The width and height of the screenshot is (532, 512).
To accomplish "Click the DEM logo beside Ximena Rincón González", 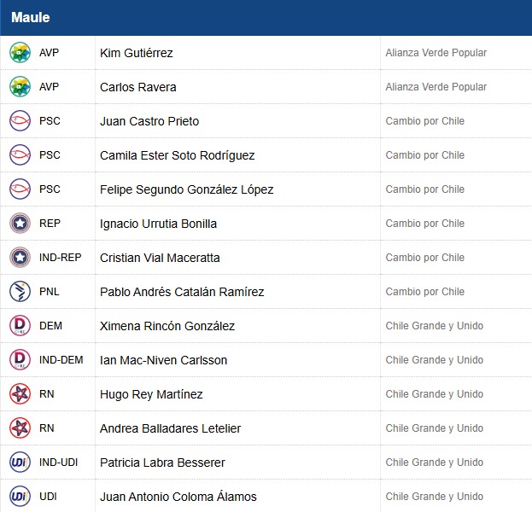I will (x=20, y=326).
